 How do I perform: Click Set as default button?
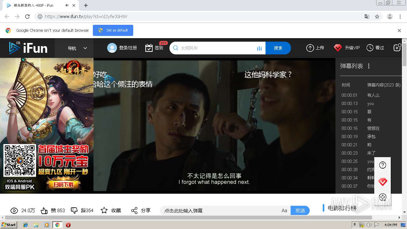point(113,30)
